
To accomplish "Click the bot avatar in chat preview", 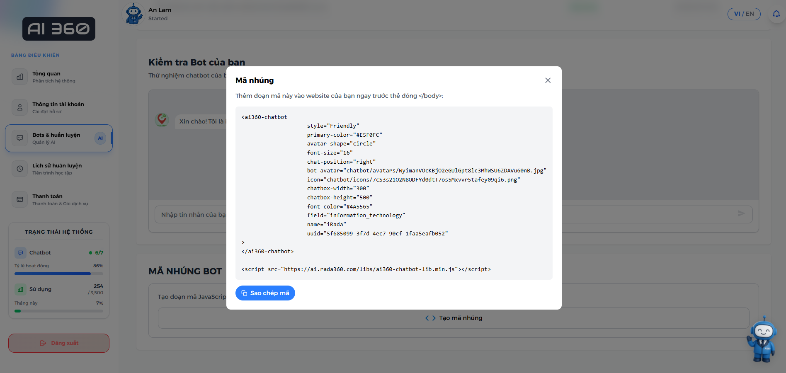I will tap(162, 120).
